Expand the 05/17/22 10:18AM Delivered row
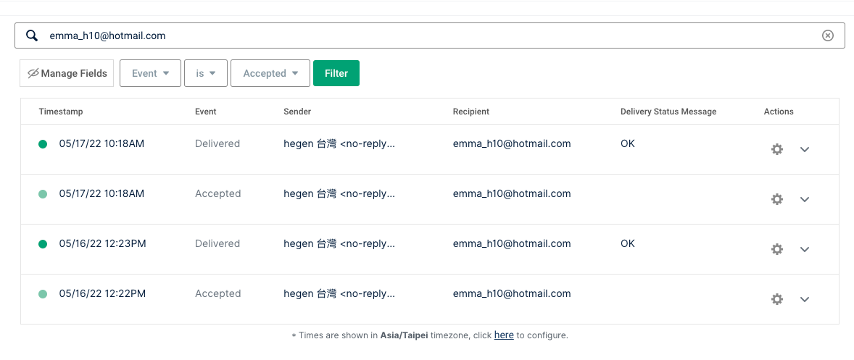854x360 pixels. point(804,149)
